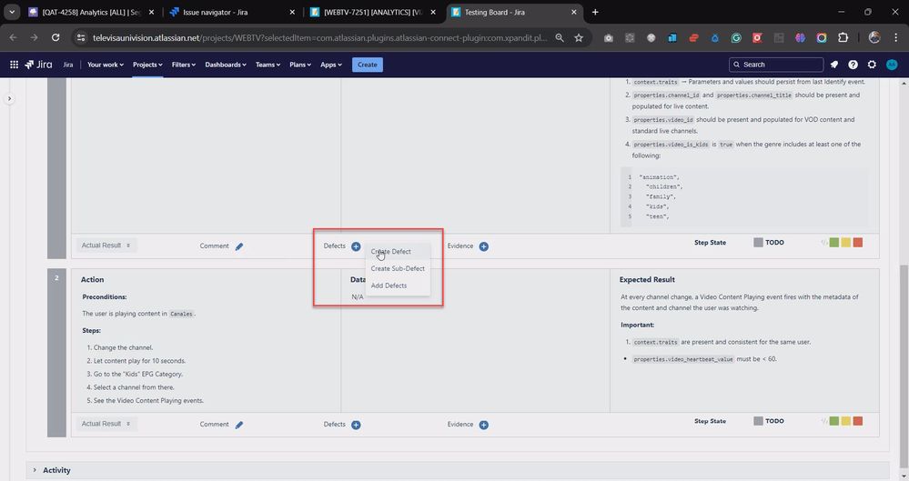
Task: Click the Evidence plus icon in step 2 row
Action: coord(483,425)
